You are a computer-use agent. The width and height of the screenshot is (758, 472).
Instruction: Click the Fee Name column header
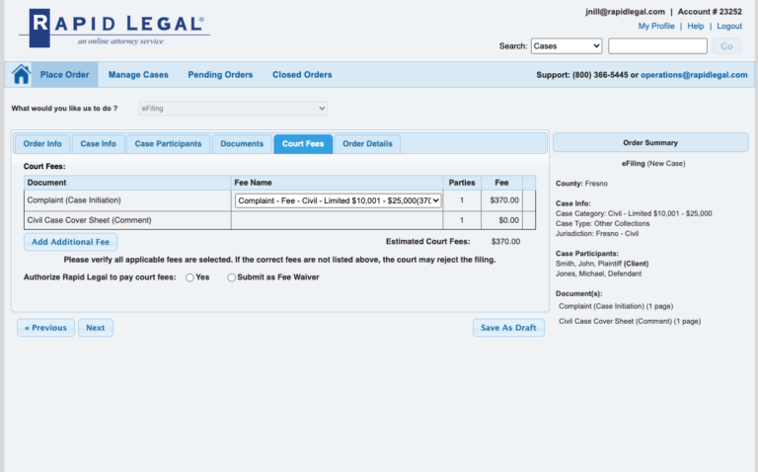coord(337,183)
